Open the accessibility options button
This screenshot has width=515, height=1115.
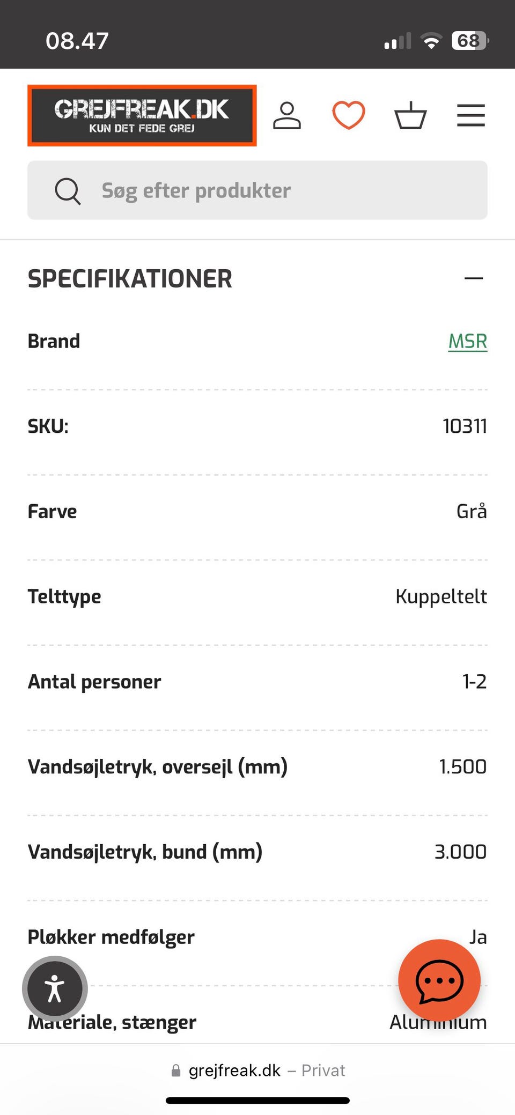(x=55, y=988)
